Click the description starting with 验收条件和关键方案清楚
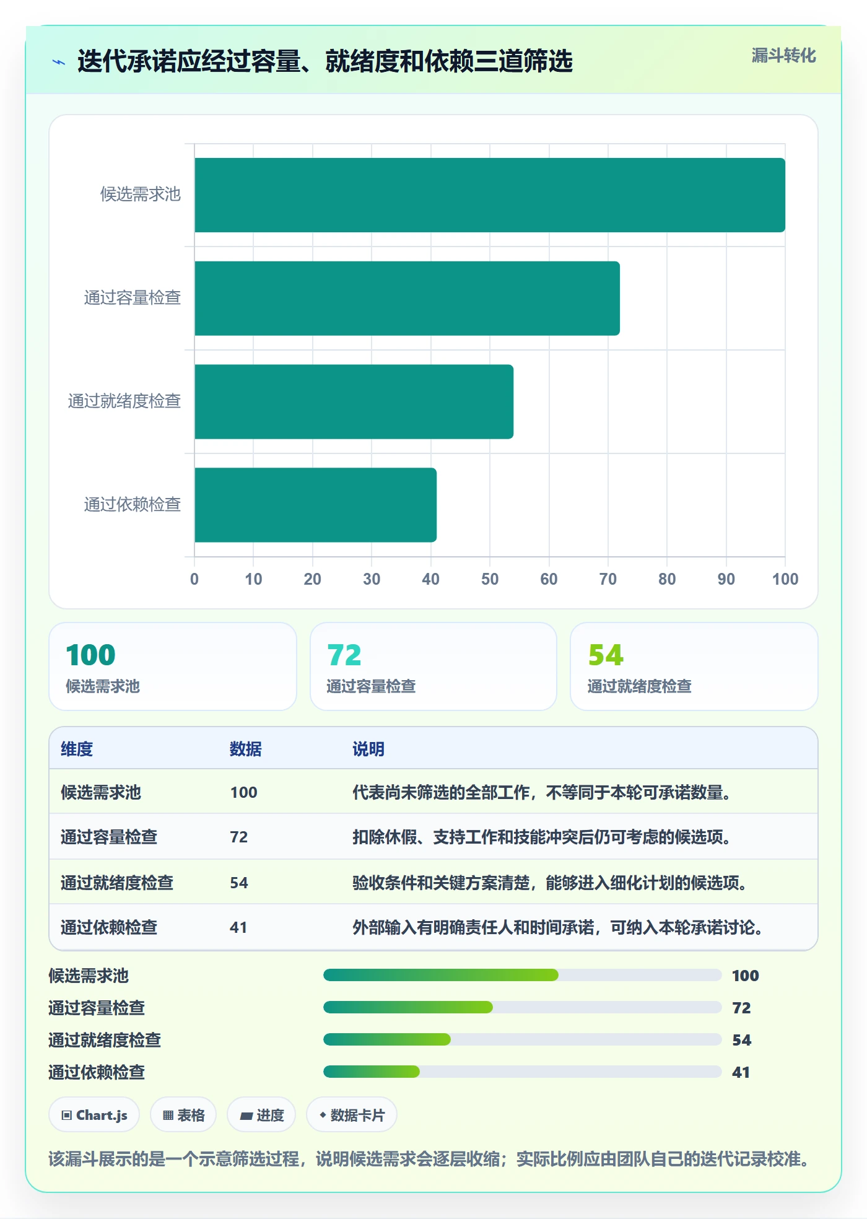This screenshot has width=867, height=1219. click(550, 883)
